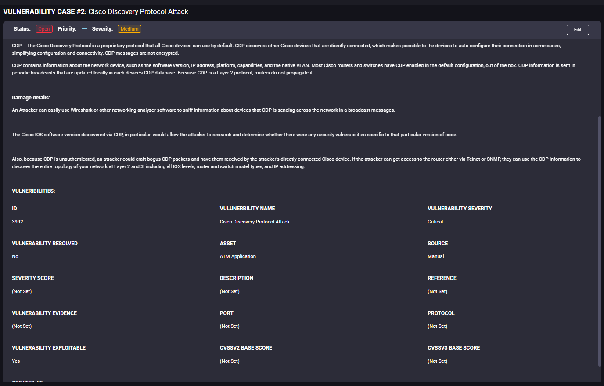Click the paragraph beginning 'An Attacker can easily use Wireshark'
604x386 pixels.
click(x=203, y=110)
